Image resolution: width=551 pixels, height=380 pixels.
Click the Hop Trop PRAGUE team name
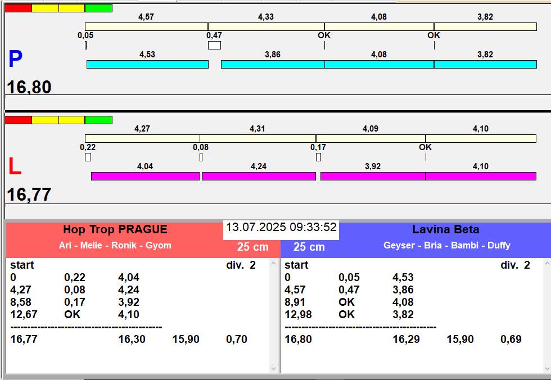click(115, 229)
